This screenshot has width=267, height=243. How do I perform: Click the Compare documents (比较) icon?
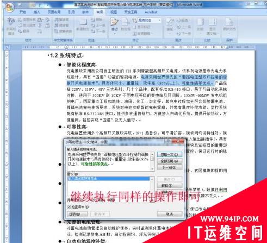pos(200,24)
